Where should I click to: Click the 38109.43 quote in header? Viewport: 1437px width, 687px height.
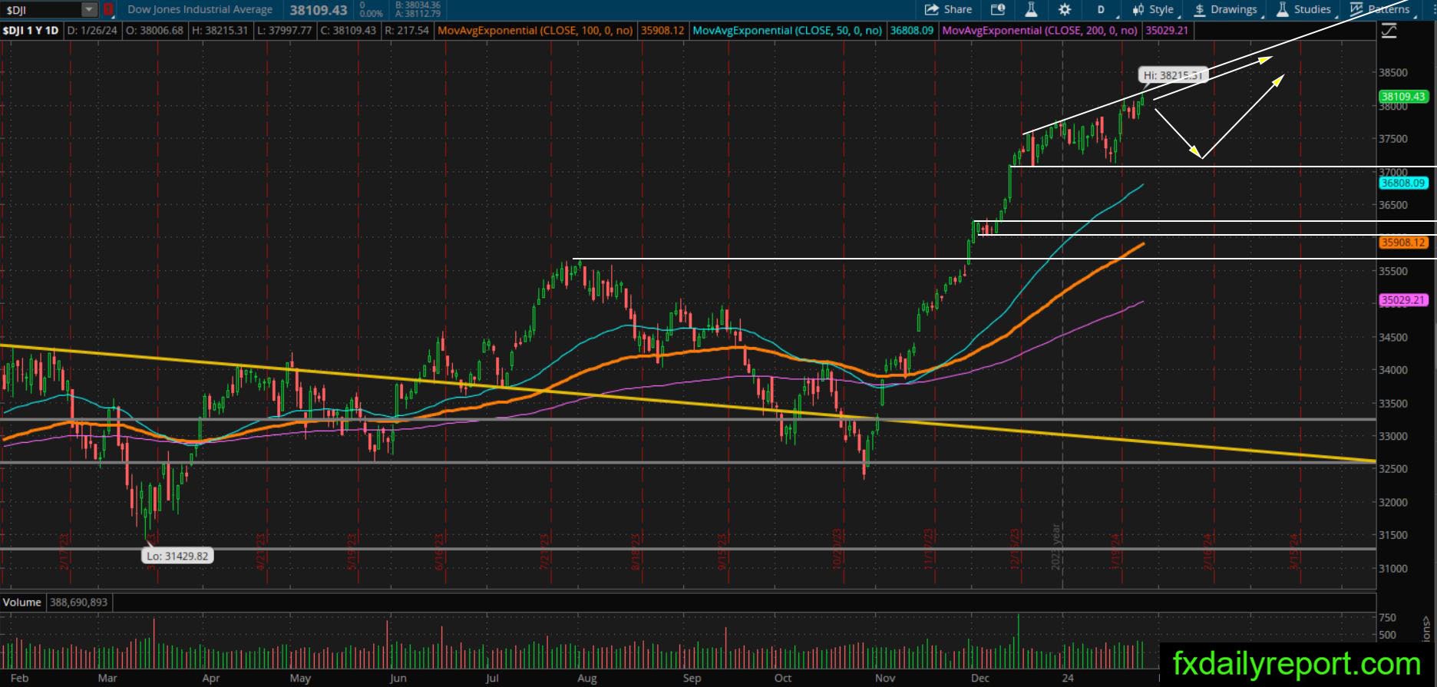tap(319, 10)
